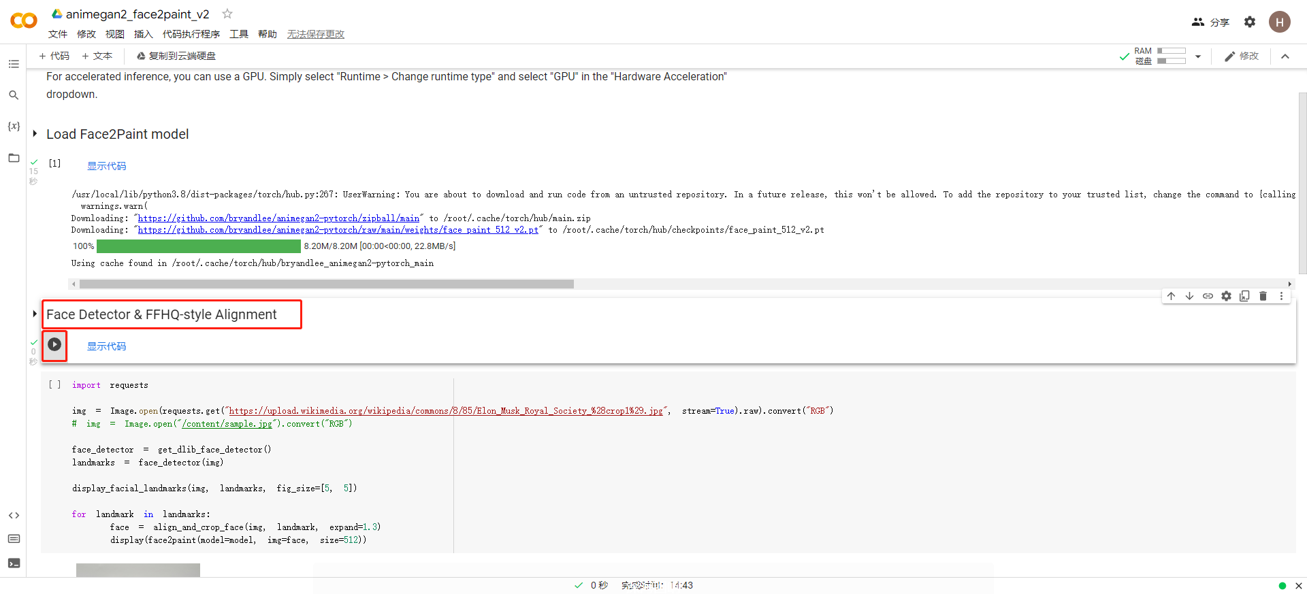Image resolution: width=1307 pixels, height=594 pixels.
Task: Open the terminal icon at bottom left
Action: [14, 563]
